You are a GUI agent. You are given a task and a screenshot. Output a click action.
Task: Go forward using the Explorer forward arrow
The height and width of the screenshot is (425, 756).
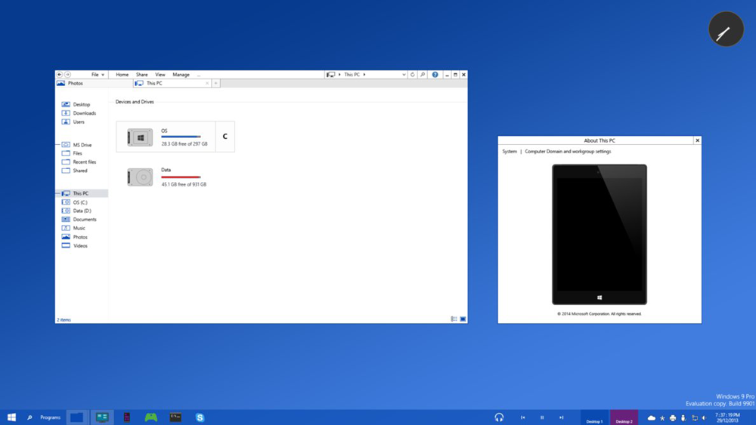click(67, 75)
